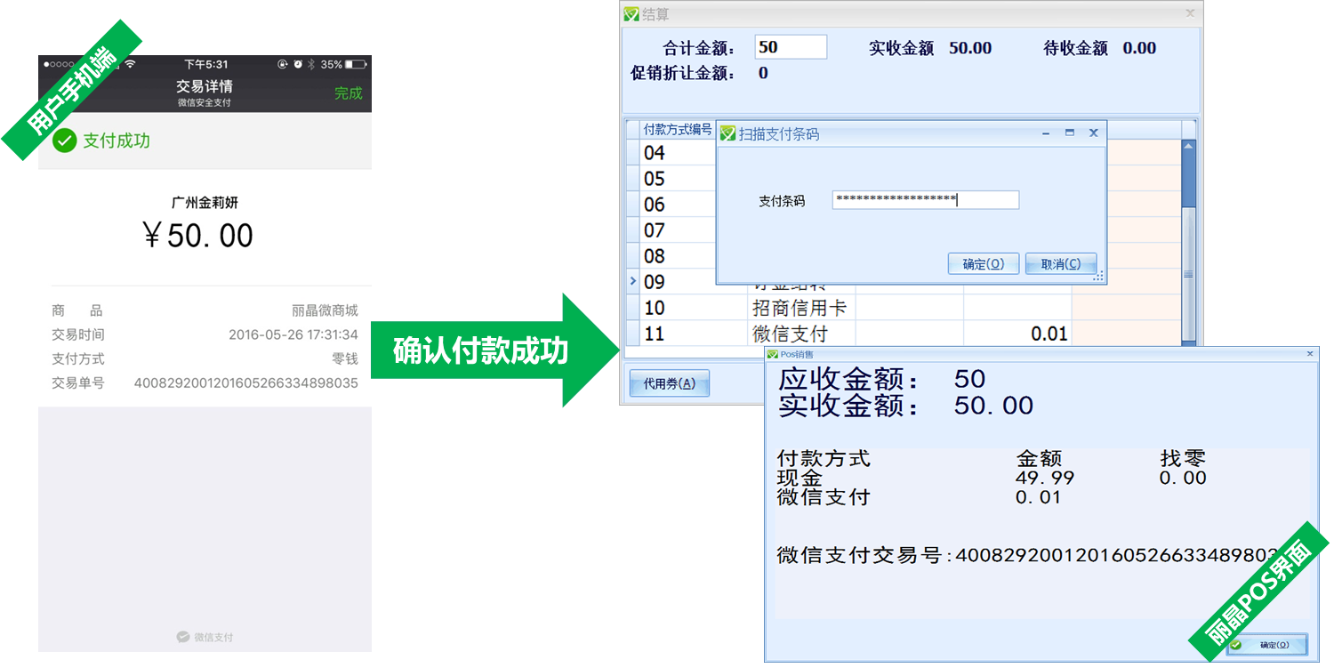Click the 实收金额 value 50.00 in Pos销售

[x=993, y=406]
